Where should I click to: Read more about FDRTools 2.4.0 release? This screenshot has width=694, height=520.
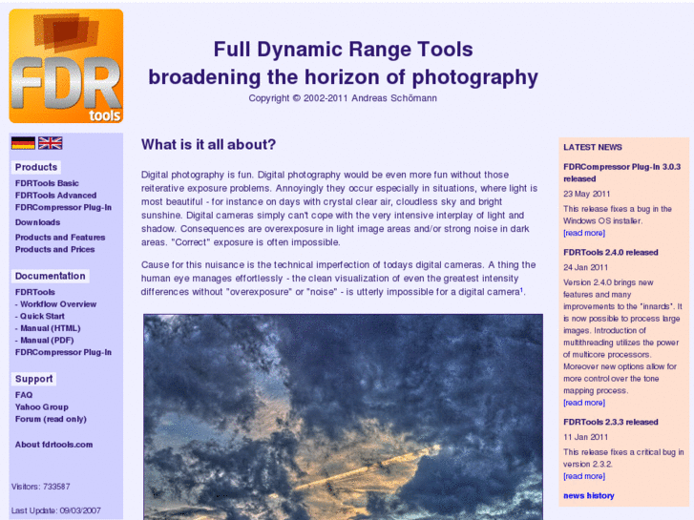[584, 403]
